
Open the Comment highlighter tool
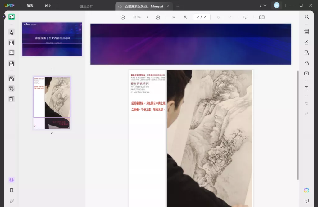[11, 32]
